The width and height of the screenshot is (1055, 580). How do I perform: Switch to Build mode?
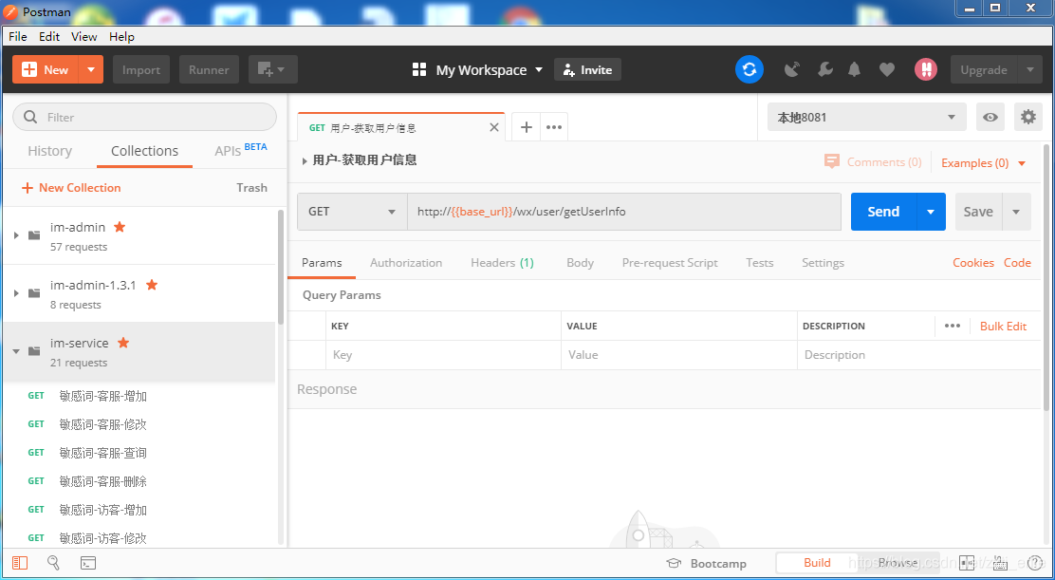tap(817, 563)
